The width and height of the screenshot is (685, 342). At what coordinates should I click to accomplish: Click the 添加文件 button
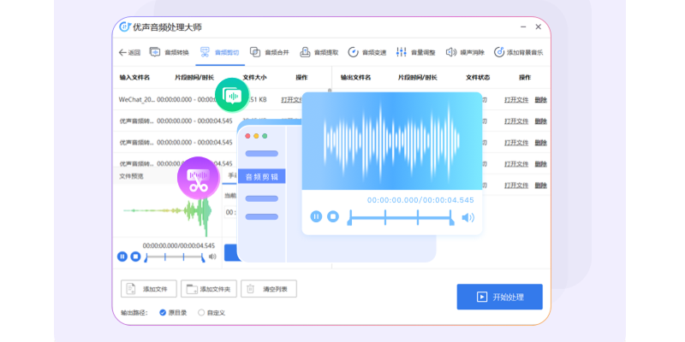coord(150,289)
